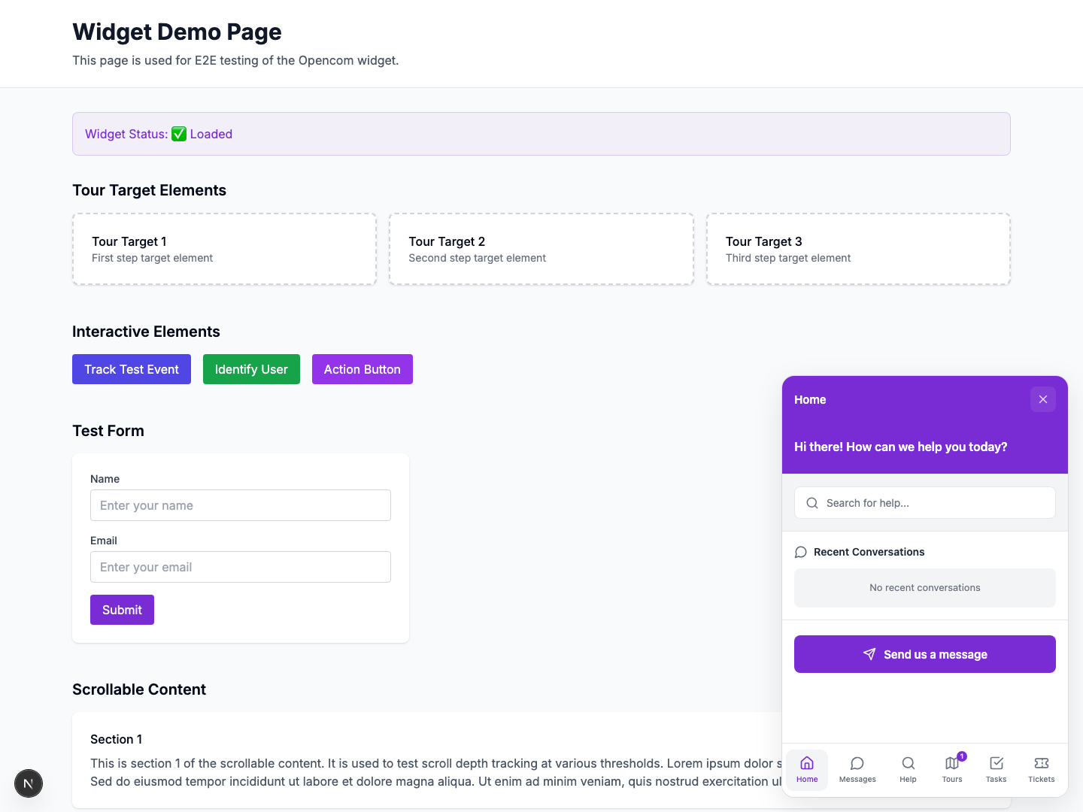The width and height of the screenshot is (1083, 812).
Task: Select the Tour Target 2 card
Action: click(541, 249)
